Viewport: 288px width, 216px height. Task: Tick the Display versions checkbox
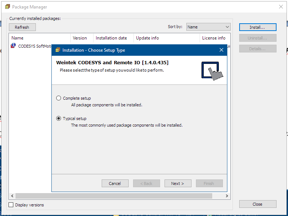coord(11,205)
